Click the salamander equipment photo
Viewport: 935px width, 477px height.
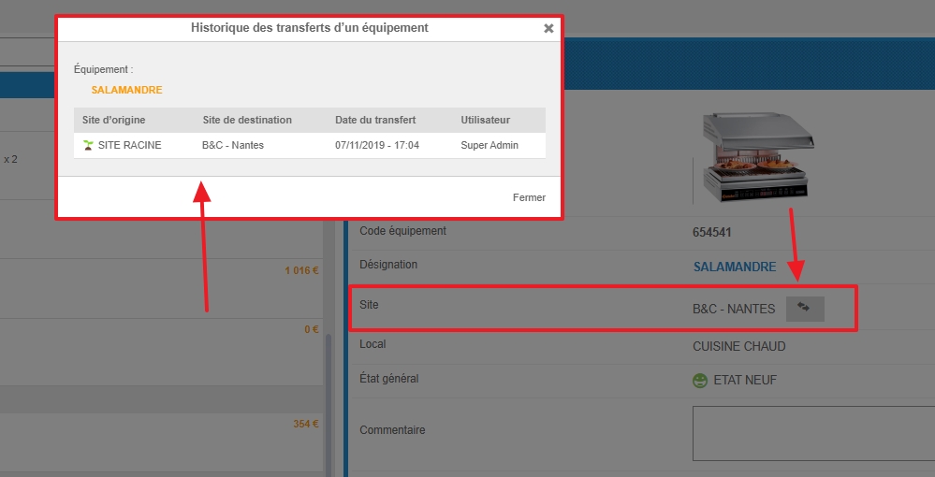(x=757, y=157)
